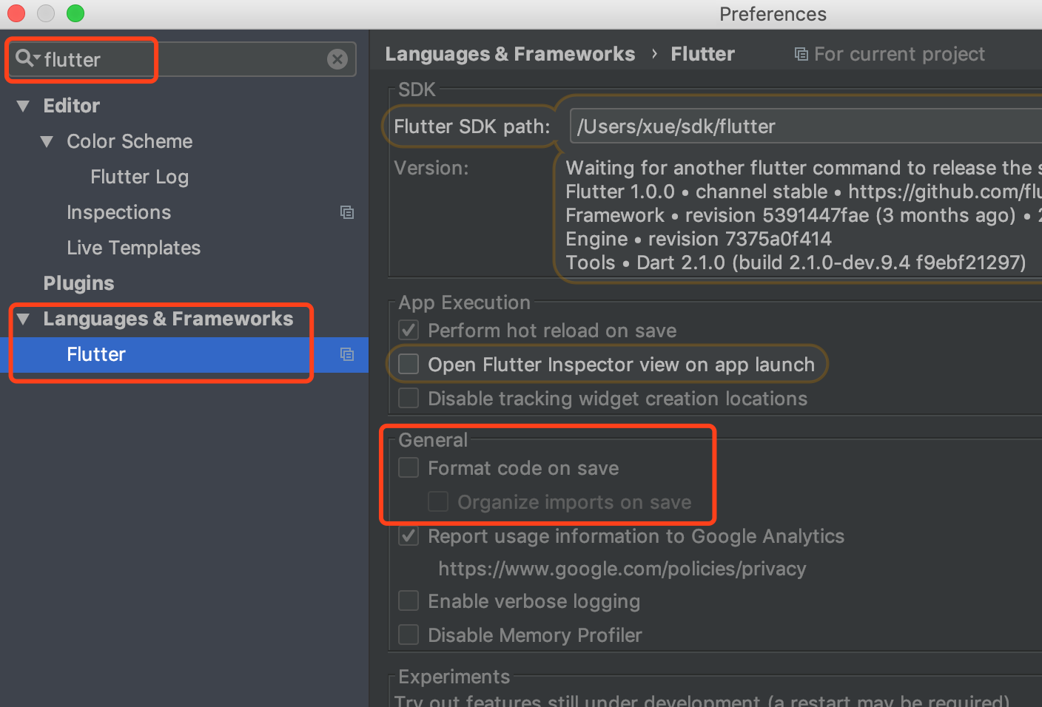Viewport: 1042px width, 707px height.
Task: Collapse the Color Scheme node
Action: [47, 141]
